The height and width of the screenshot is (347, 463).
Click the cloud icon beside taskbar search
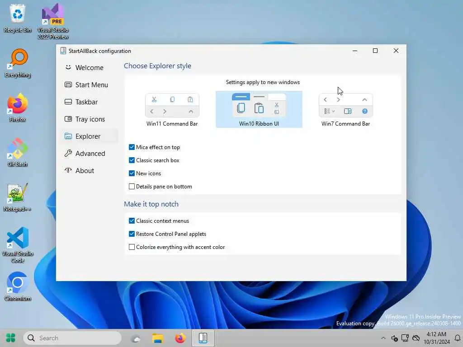(136, 338)
